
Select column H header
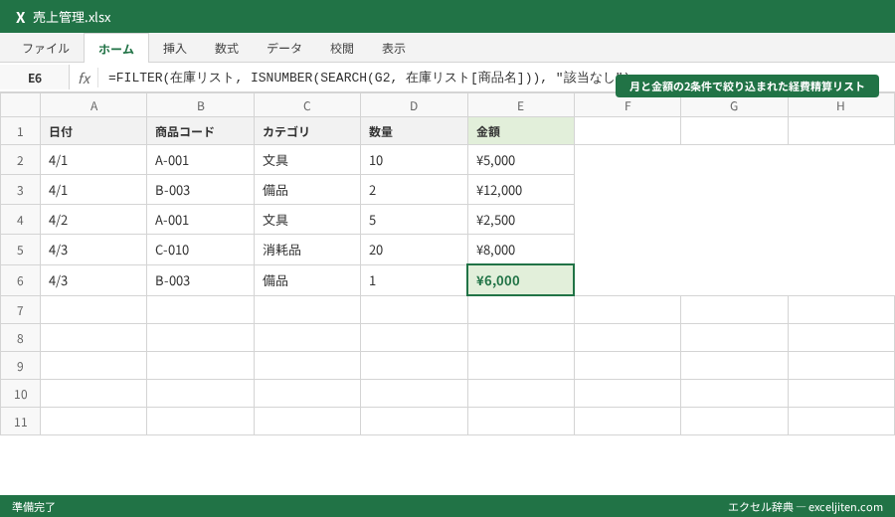coord(840,106)
